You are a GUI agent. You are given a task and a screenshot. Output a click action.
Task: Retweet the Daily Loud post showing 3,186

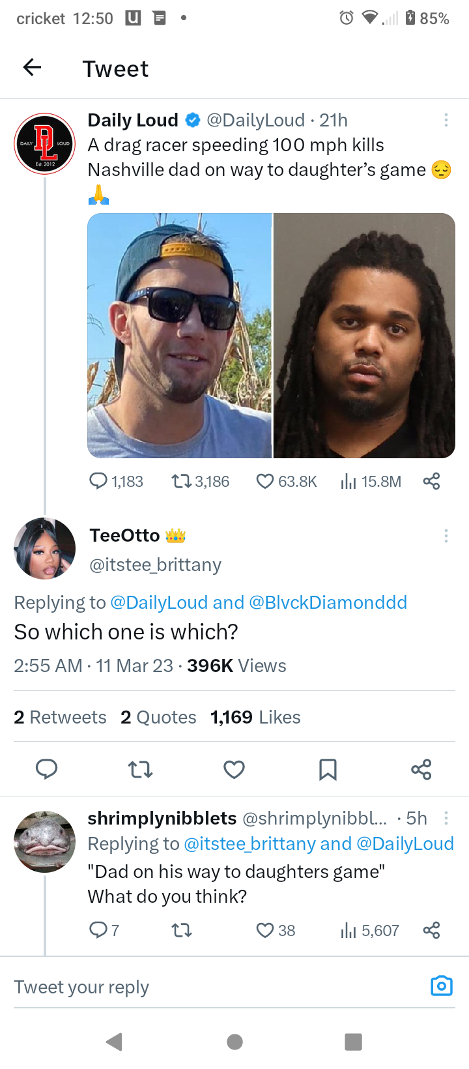pyautogui.click(x=181, y=482)
